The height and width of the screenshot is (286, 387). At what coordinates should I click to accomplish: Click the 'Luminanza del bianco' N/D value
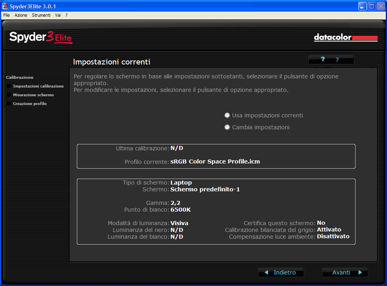[177, 237]
